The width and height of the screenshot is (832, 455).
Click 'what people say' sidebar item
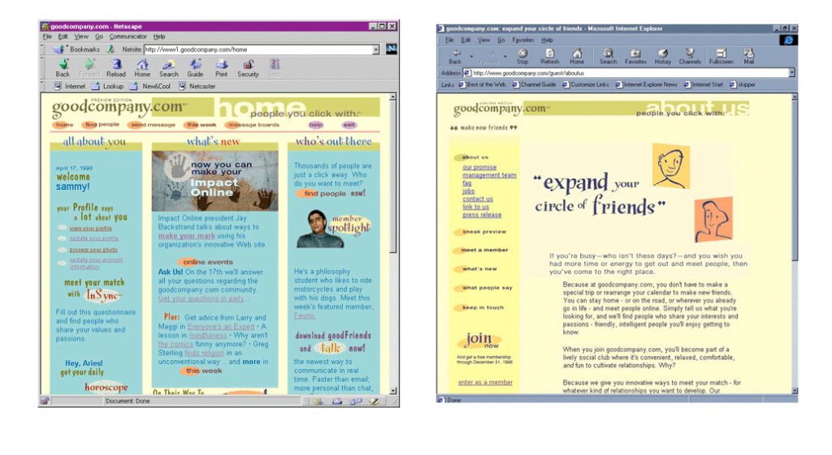pos(483,288)
